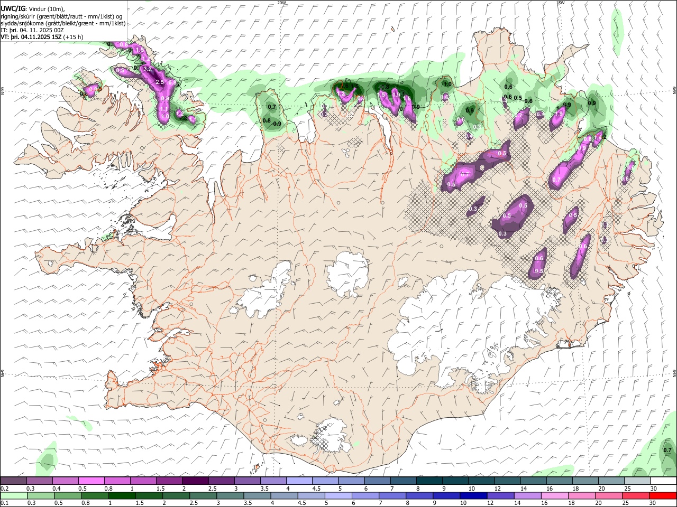The height and width of the screenshot is (507, 677).
Task: Click the 'UWC/IG' title text
Action: pyautogui.click(x=13, y=8)
